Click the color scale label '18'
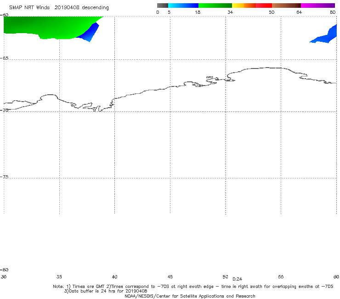The image size is (340, 299). tap(198, 12)
